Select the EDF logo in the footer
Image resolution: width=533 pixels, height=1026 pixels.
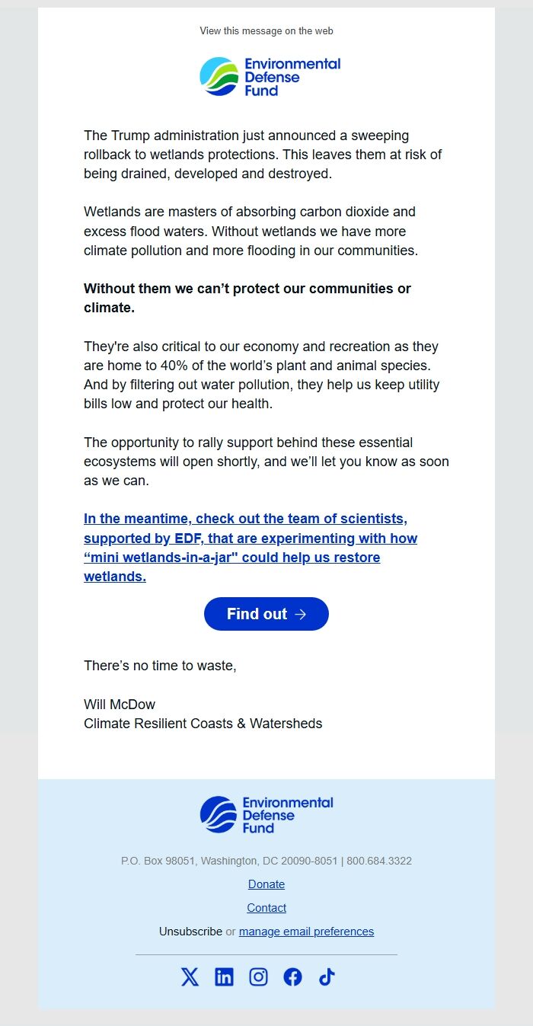(x=266, y=813)
